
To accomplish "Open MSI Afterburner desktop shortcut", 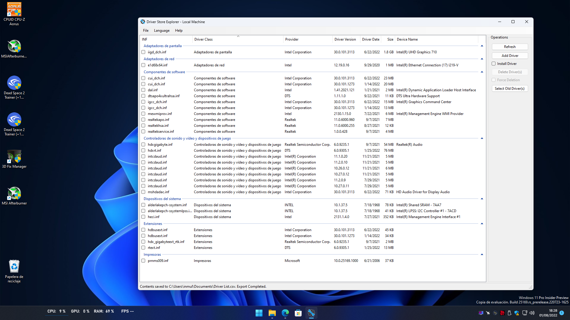I will pos(14,196).
